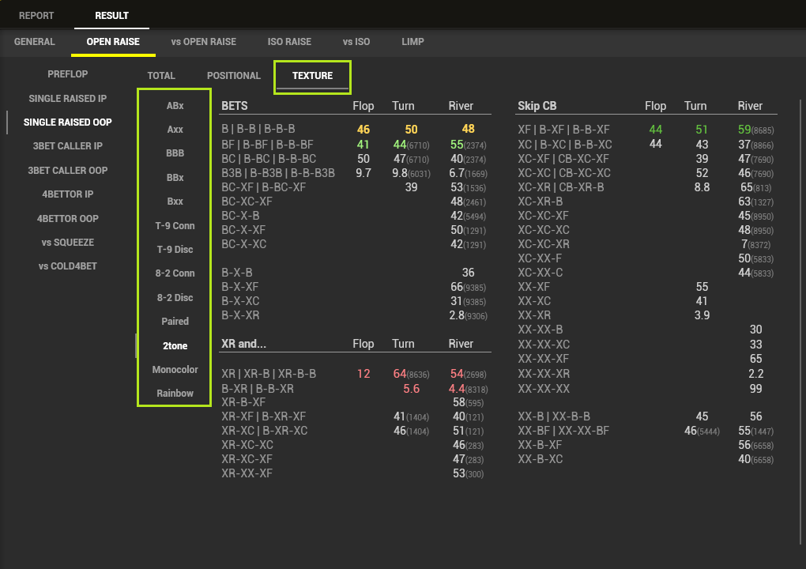Open the LIMP tab
The width and height of the screenshot is (806, 569).
pos(412,42)
